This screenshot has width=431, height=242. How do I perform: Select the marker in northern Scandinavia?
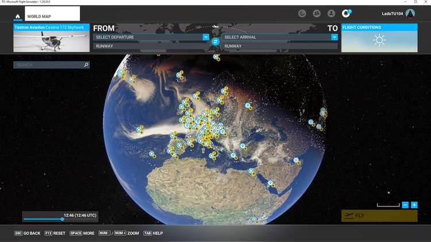coord(223,91)
